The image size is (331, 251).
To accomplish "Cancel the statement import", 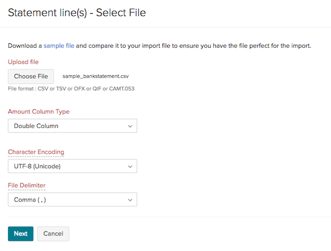I will 53,234.
